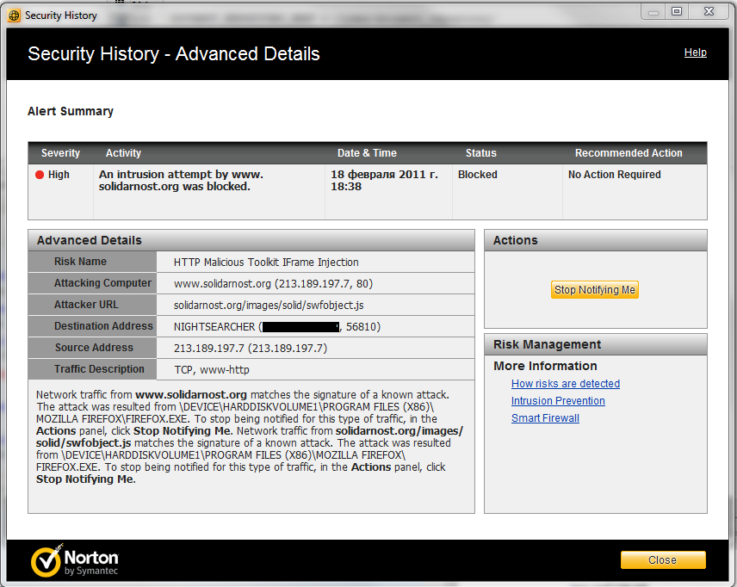Click the Security History - Advanced Details title
This screenshot has width=737, height=587.
click(x=174, y=54)
